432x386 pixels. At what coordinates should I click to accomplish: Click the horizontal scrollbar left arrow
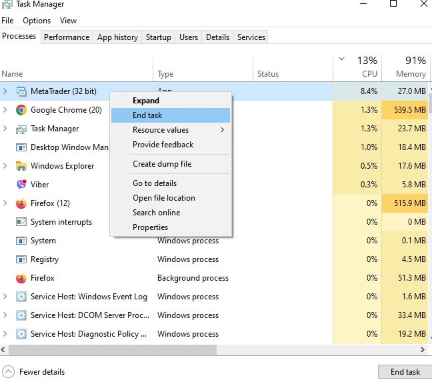click(3, 349)
